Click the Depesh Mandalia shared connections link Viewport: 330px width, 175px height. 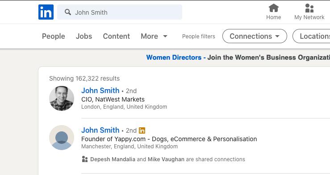pyautogui.click(x=113, y=159)
